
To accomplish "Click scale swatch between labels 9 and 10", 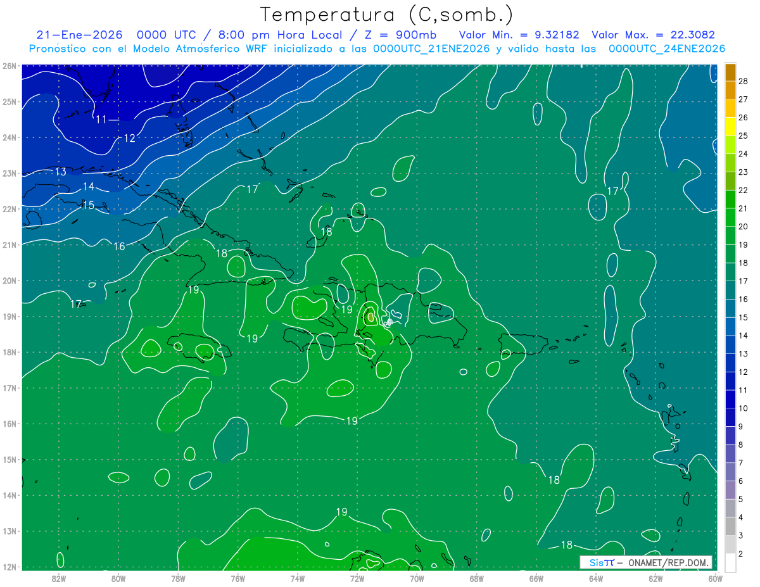I will coord(730,417).
